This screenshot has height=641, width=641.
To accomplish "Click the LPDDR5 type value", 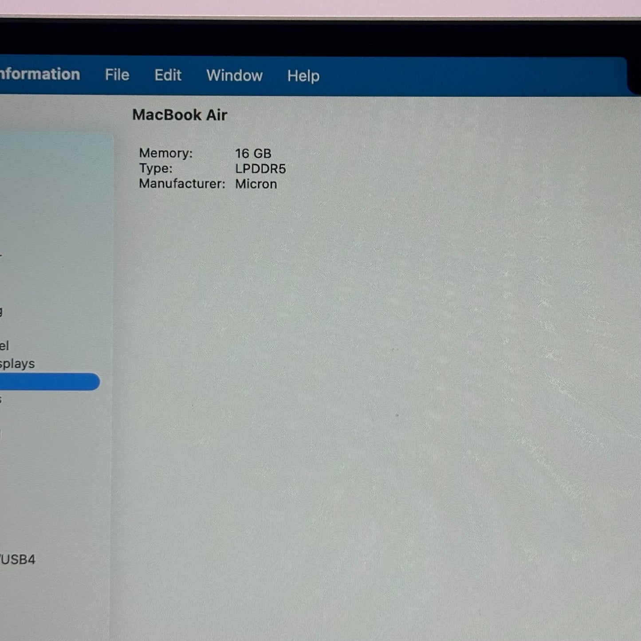I will (x=260, y=169).
